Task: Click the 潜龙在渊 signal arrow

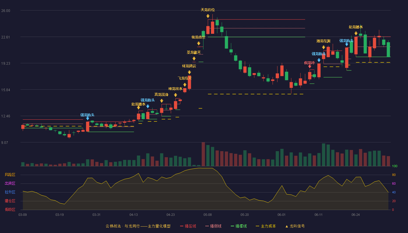Action: 323,47
